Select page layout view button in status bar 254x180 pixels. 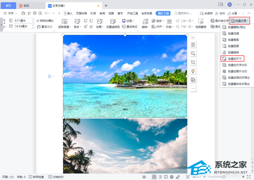(x=154, y=177)
